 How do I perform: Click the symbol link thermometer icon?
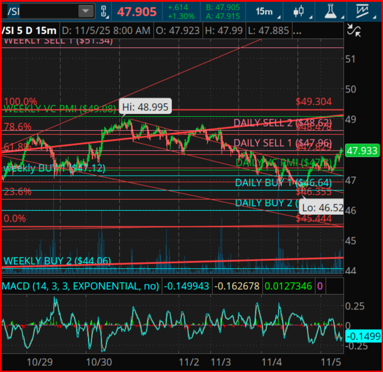pyautogui.click(x=104, y=11)
